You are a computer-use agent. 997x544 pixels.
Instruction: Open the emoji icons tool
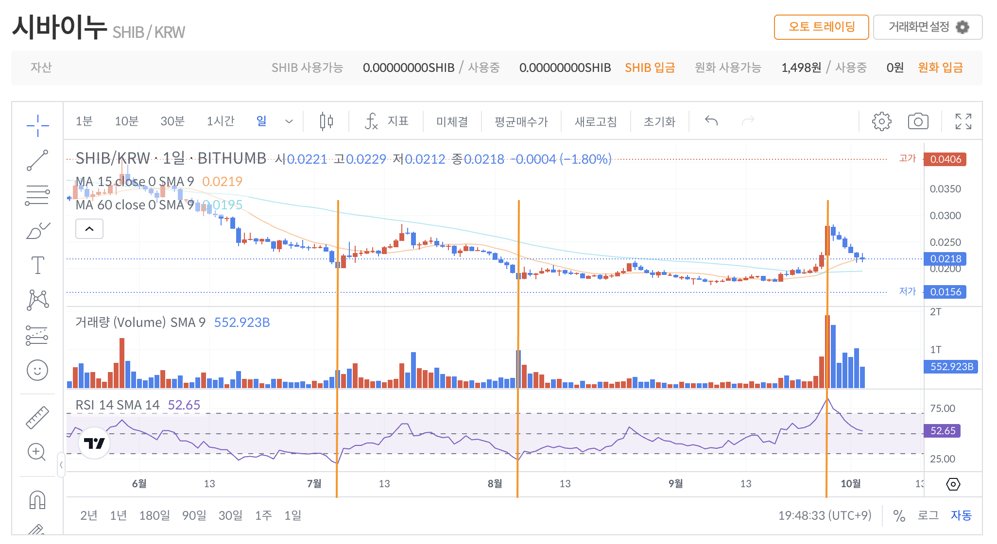click(37, 370)
